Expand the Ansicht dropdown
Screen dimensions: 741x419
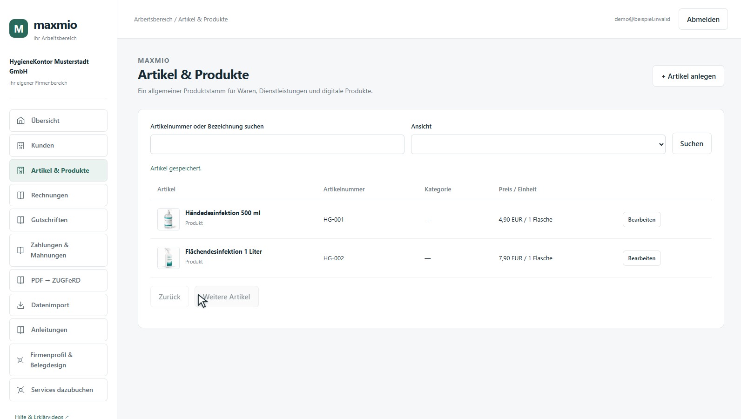pyautogui.click(x=538, y=144)
